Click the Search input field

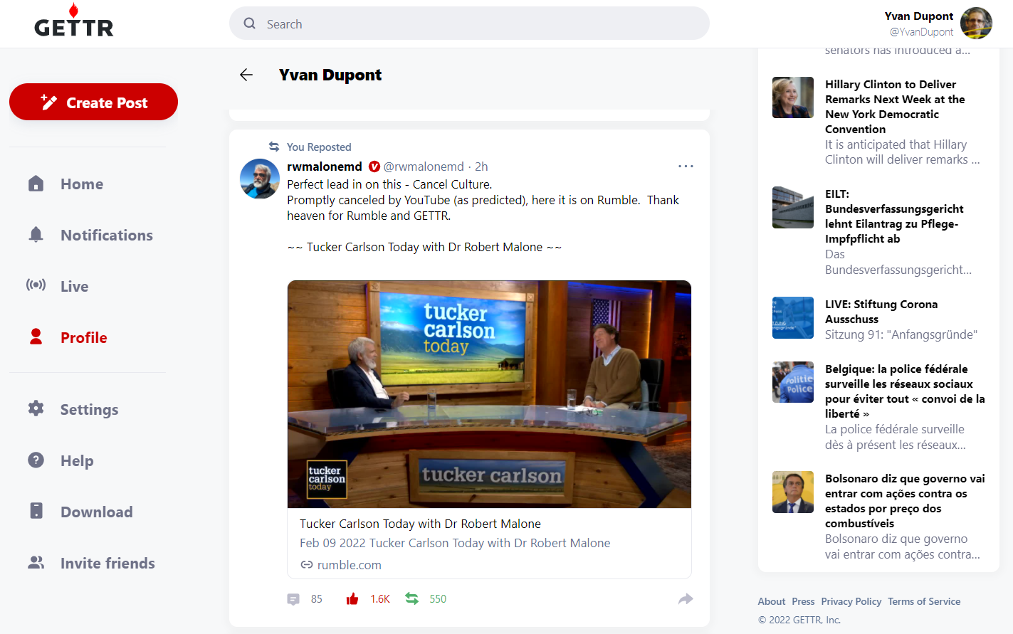[x=469, y=23]
